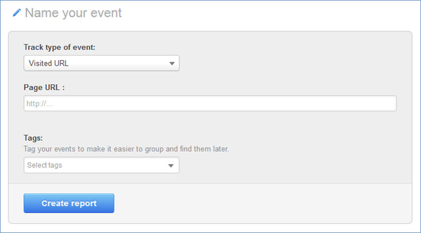Click the word "report" on the blue button
421x233 pixels.
[x=84, y=203]
